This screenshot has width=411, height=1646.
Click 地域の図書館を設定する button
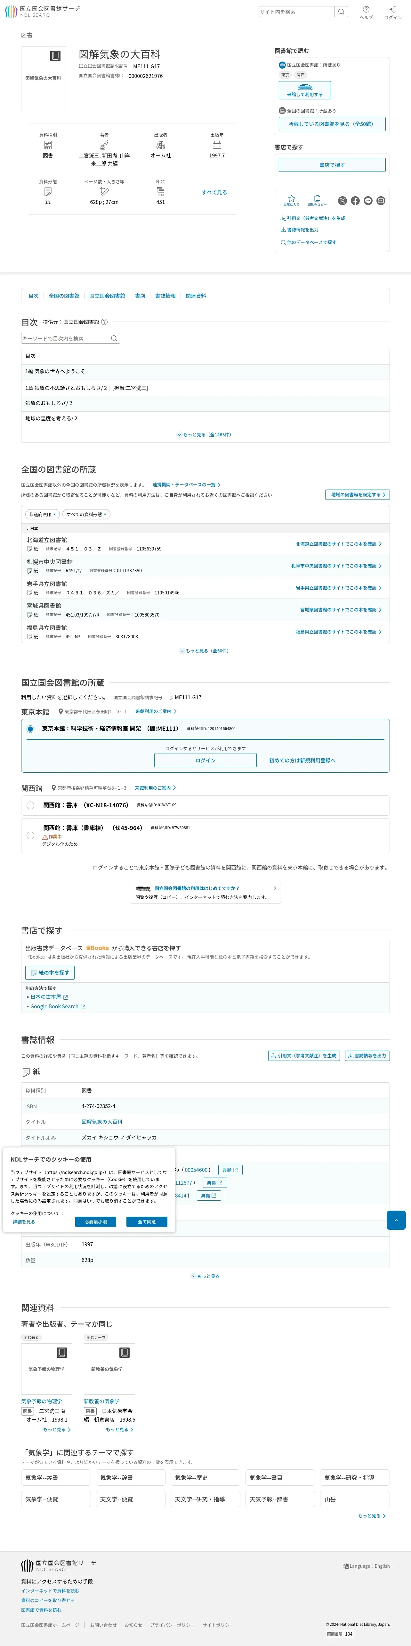pos(358,495)
